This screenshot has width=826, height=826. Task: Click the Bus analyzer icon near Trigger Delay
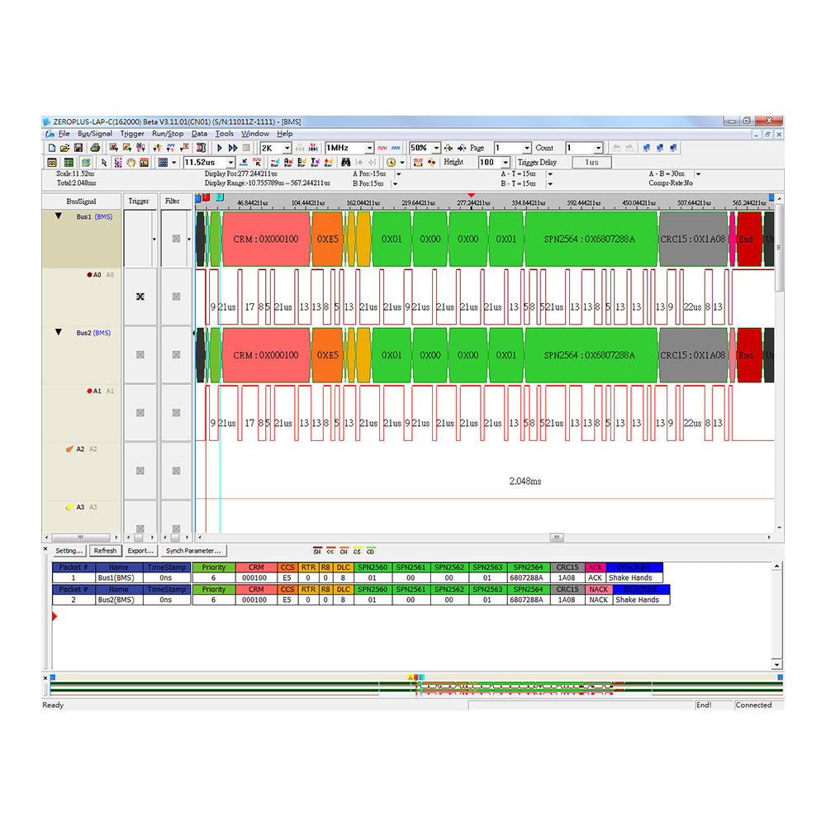click(x=416, y=162)
